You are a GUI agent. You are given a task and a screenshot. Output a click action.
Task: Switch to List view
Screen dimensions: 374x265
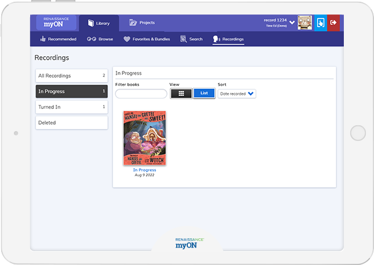coord(204,93)
